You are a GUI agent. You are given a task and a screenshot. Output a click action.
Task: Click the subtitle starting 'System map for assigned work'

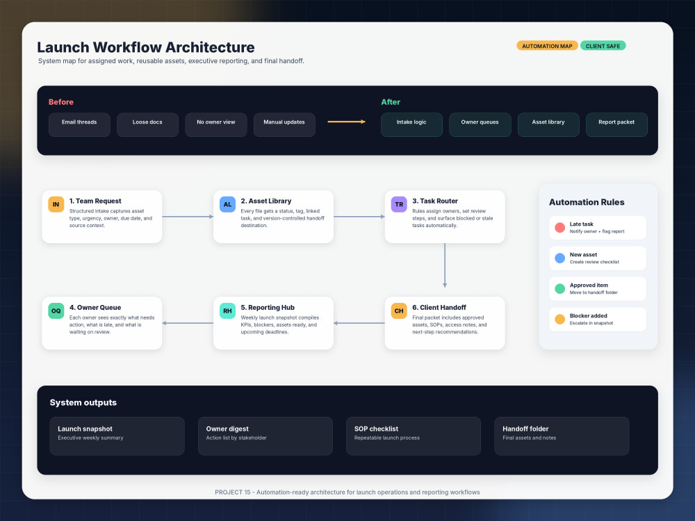pyautogui.click(x=171, y=60)
